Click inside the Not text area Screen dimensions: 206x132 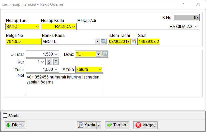coord(64,84)
